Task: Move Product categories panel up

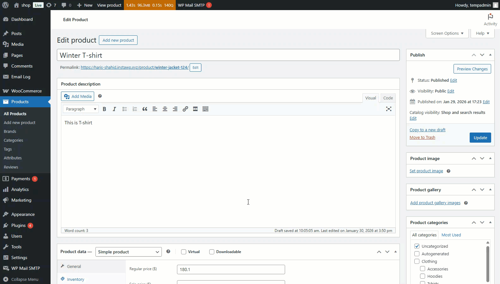Action: (x=474, y=222)
